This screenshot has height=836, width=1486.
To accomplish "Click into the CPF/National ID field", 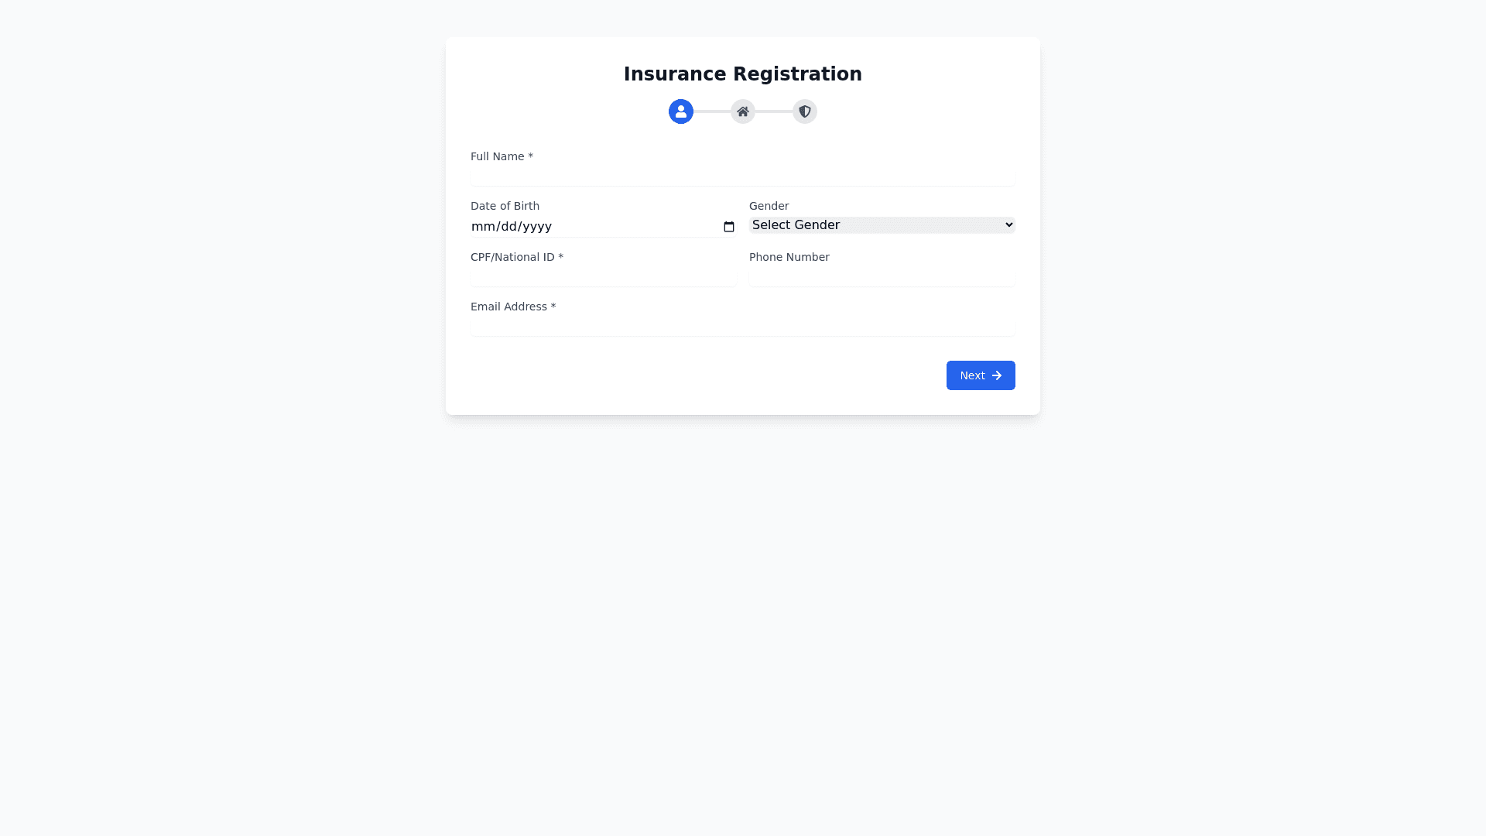I will [x=603, y=276].
